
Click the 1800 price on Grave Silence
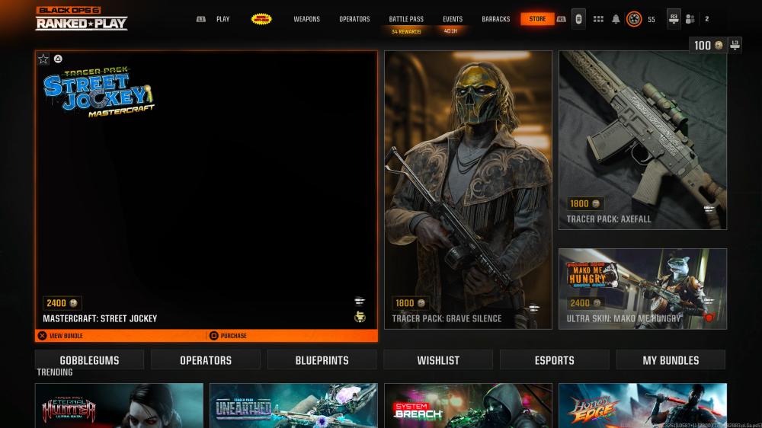click(411, 303)
